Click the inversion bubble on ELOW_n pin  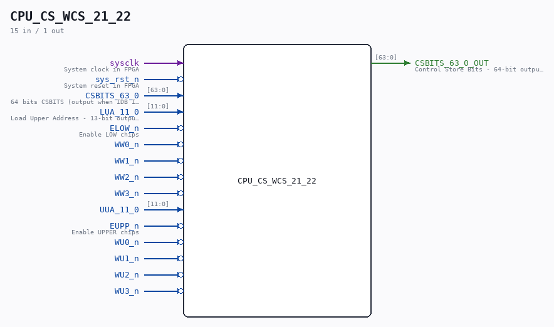click(x=180, y=128)
